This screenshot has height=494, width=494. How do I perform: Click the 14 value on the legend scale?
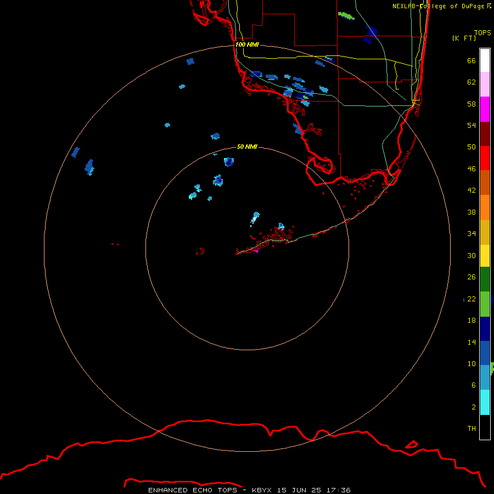tap(471, 342)
